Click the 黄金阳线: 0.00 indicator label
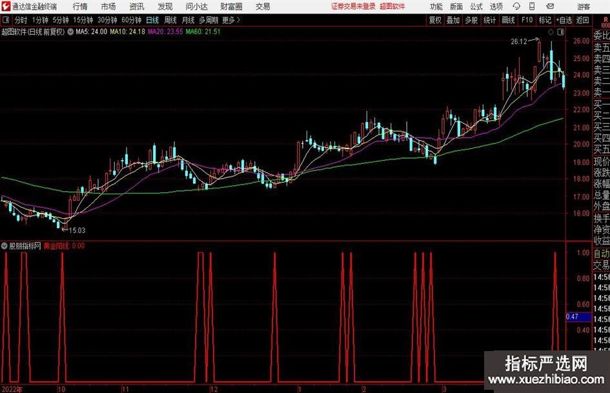Viewport: 610px width, 393px height. [64, 246]
